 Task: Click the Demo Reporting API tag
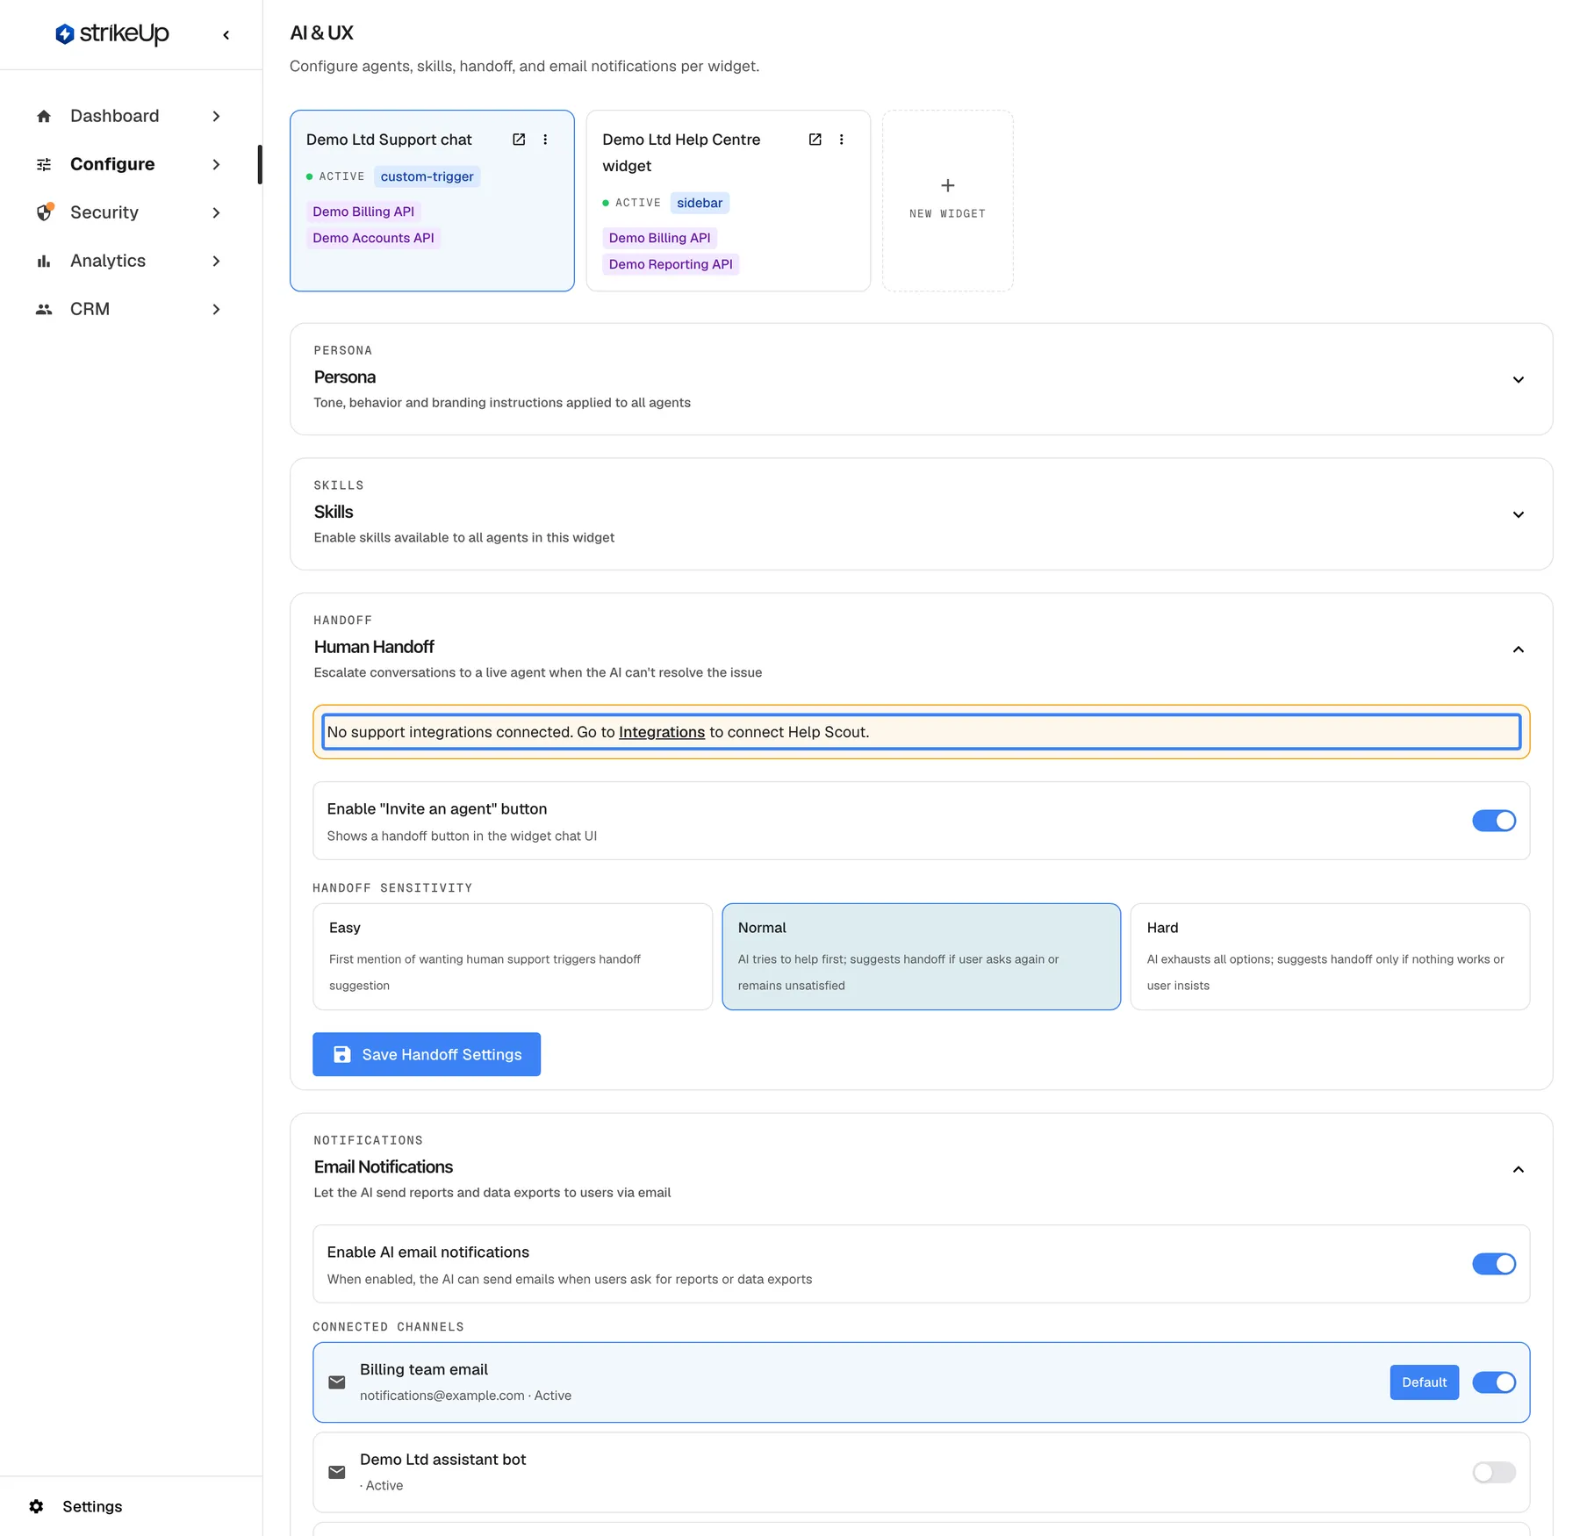(671, 264)
